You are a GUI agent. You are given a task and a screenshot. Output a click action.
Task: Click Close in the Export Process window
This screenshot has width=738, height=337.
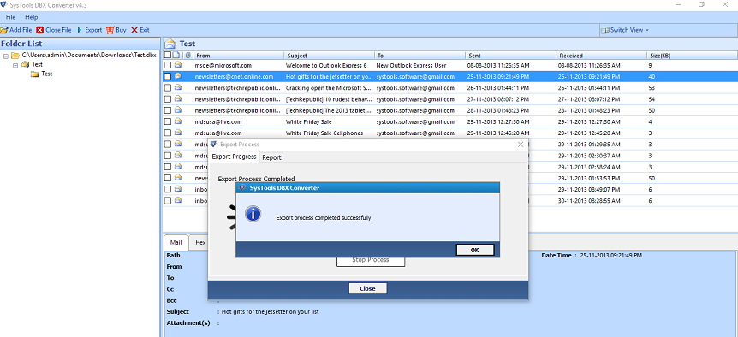click(x=367, y=288)
